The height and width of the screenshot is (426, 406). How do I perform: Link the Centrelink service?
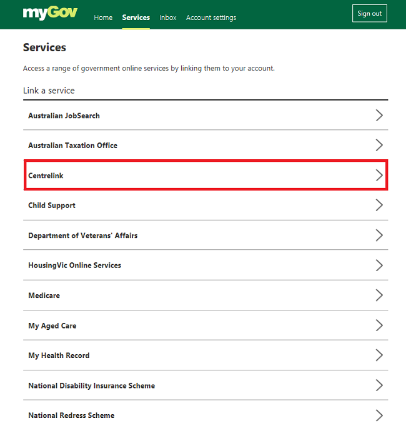[205, 176]
